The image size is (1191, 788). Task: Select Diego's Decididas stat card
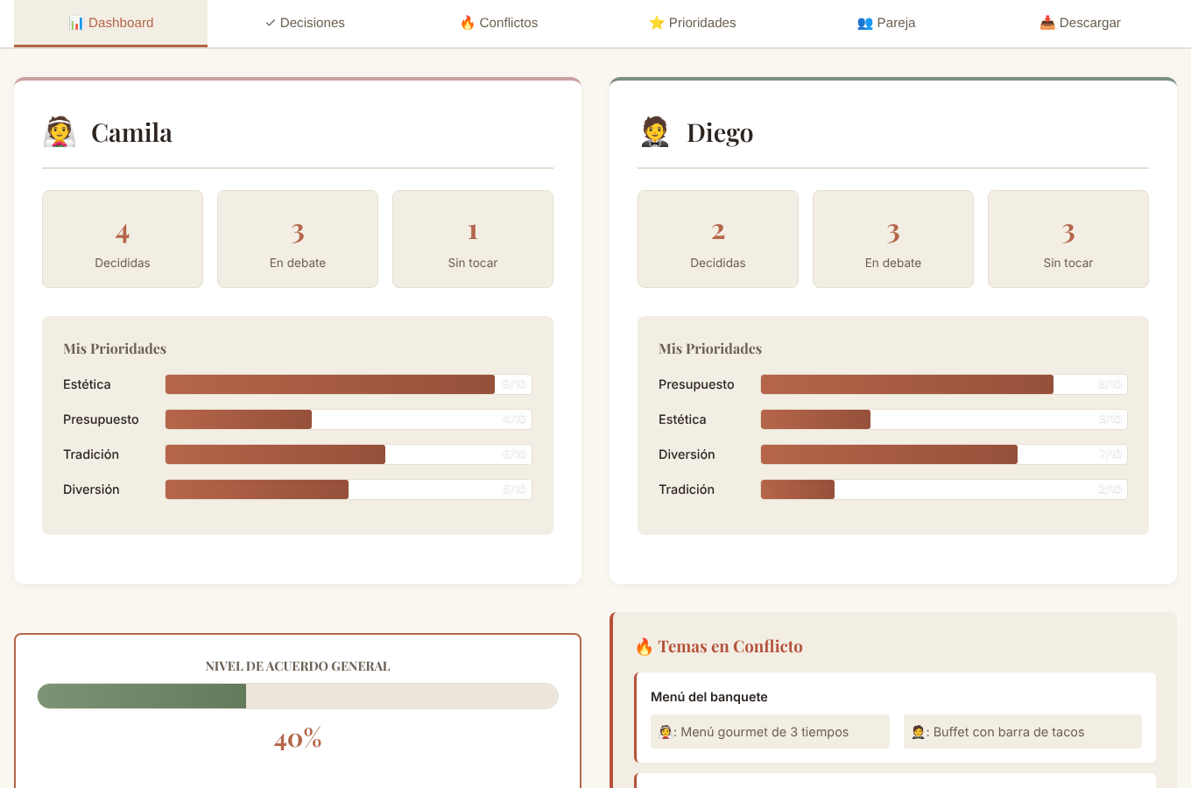point(718,239)
